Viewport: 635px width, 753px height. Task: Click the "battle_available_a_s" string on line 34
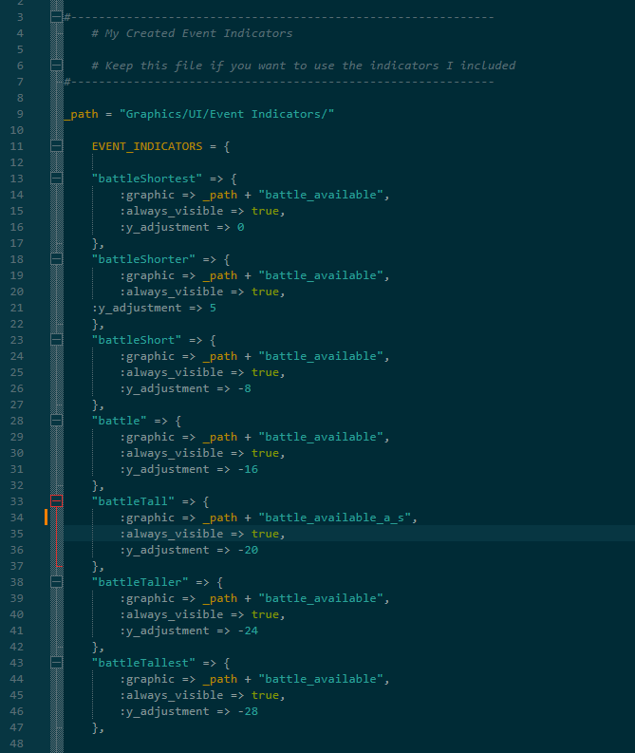pos(338,518)
